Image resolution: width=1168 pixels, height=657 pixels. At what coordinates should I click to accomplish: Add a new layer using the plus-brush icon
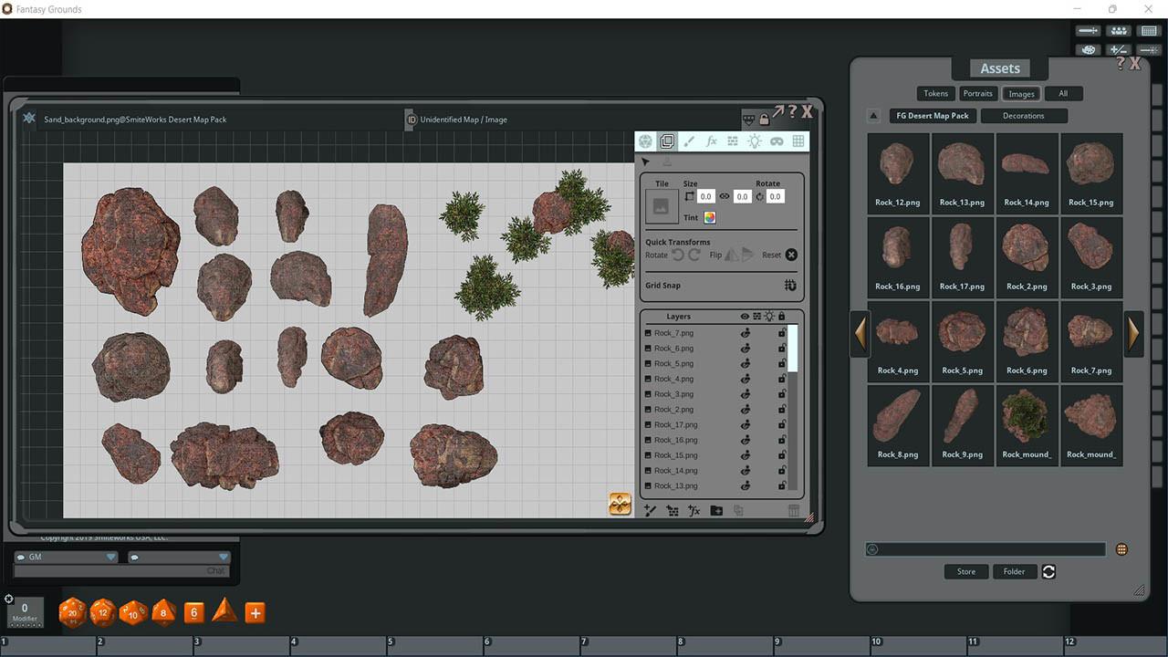pos(650,510)
